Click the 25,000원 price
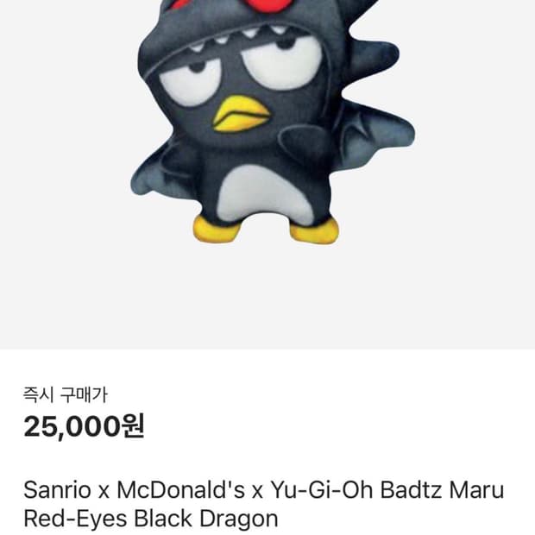The width and height of the screenshot is (535, 535). click(84, 426)
